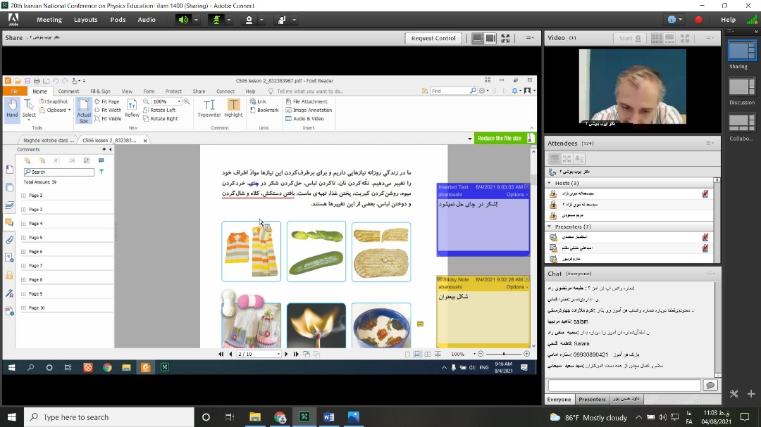Switch to the Presenters chat tab
This screenshot has width=761, height=427.
pyautogui.click(x=592, y=400)
